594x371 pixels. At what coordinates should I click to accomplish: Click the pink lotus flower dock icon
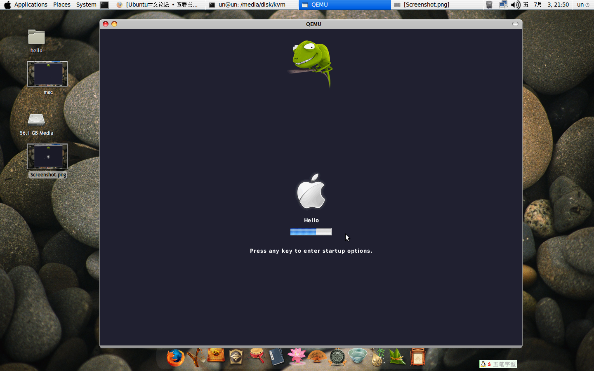point(297,357)
